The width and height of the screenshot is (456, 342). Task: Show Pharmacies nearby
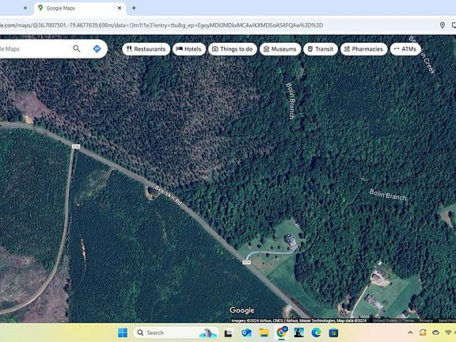tap(364, 49)
